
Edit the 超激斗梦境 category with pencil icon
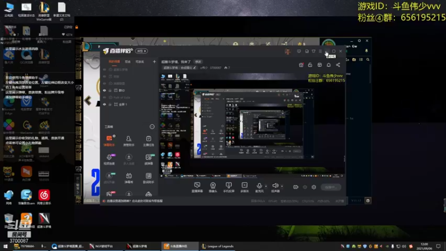coord(195,67)
